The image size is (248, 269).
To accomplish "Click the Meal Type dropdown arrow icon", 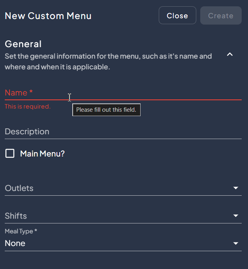I will pyautogui.click(x=236, y=243).
